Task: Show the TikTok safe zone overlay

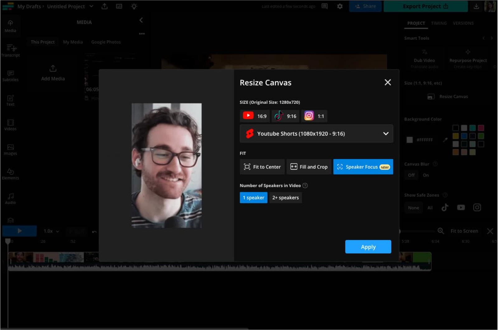Action: (445, 207)
